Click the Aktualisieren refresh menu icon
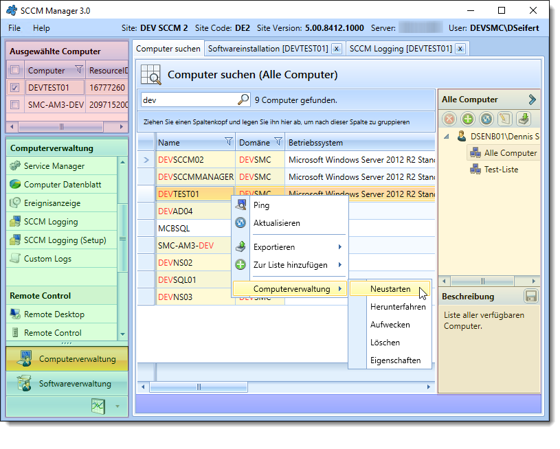Image resolution: width=560 pixels, height=449 pixels. 240,222
